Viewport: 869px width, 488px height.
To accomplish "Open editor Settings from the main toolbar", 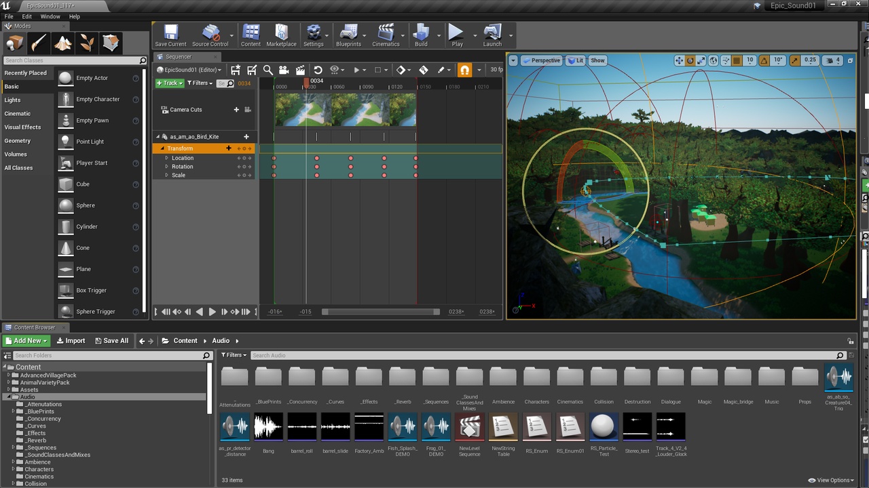I will pyautogui.click(x=314, y=35).
